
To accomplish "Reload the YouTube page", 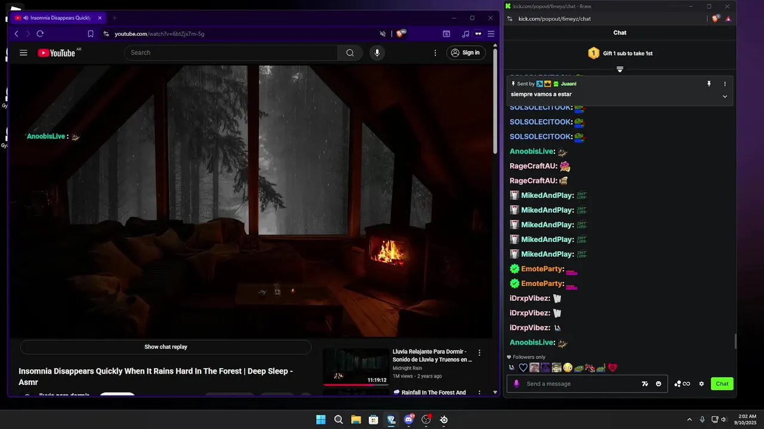I will (x=40, y=34).
